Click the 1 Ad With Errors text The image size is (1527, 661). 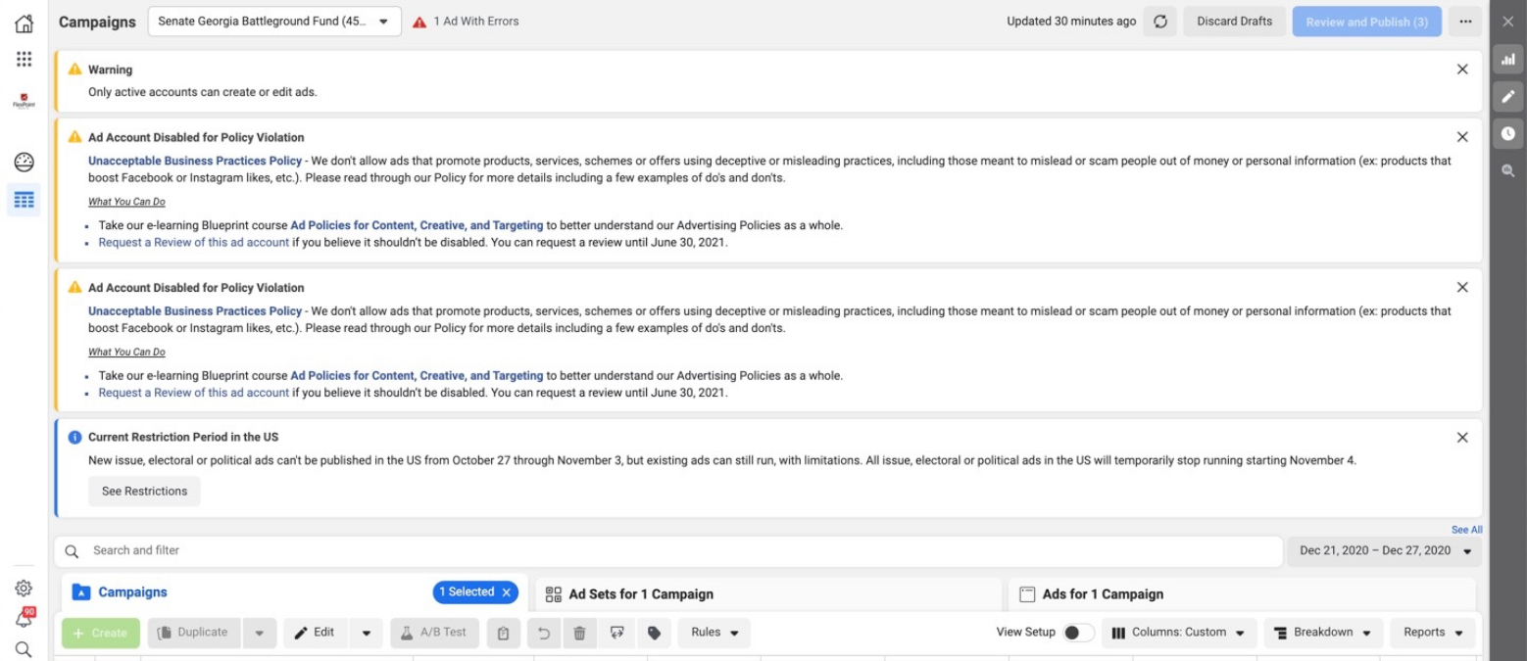pos(476,22)
